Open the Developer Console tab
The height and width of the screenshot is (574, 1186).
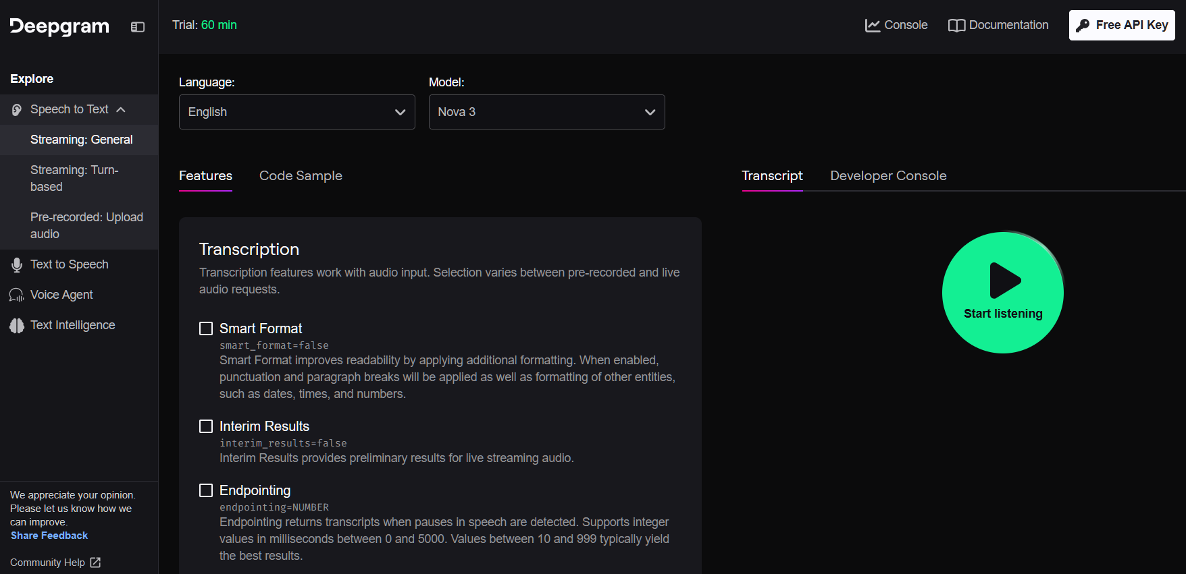[888, 176]
